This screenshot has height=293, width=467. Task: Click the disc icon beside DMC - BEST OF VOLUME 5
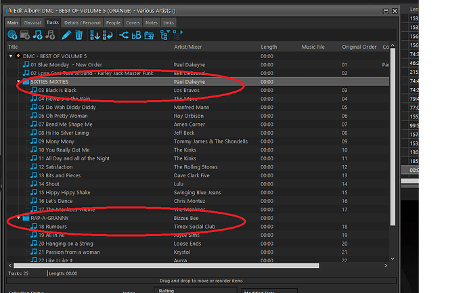click(18, 55)
